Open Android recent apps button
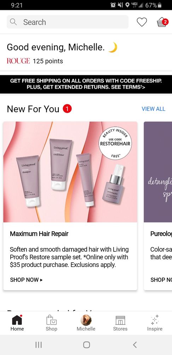The width and height of the screenshot is (172, 355). (x=39, y=345)
